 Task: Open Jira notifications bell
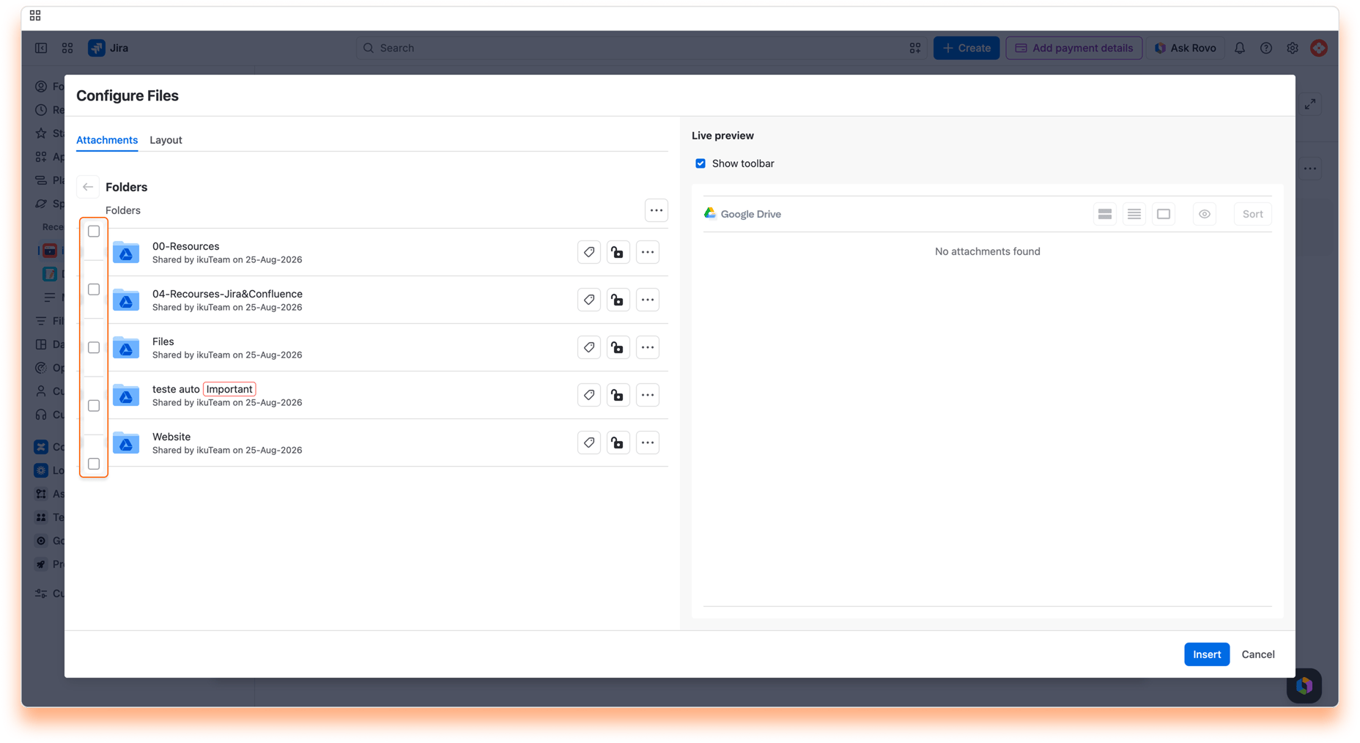(1240, 48)
